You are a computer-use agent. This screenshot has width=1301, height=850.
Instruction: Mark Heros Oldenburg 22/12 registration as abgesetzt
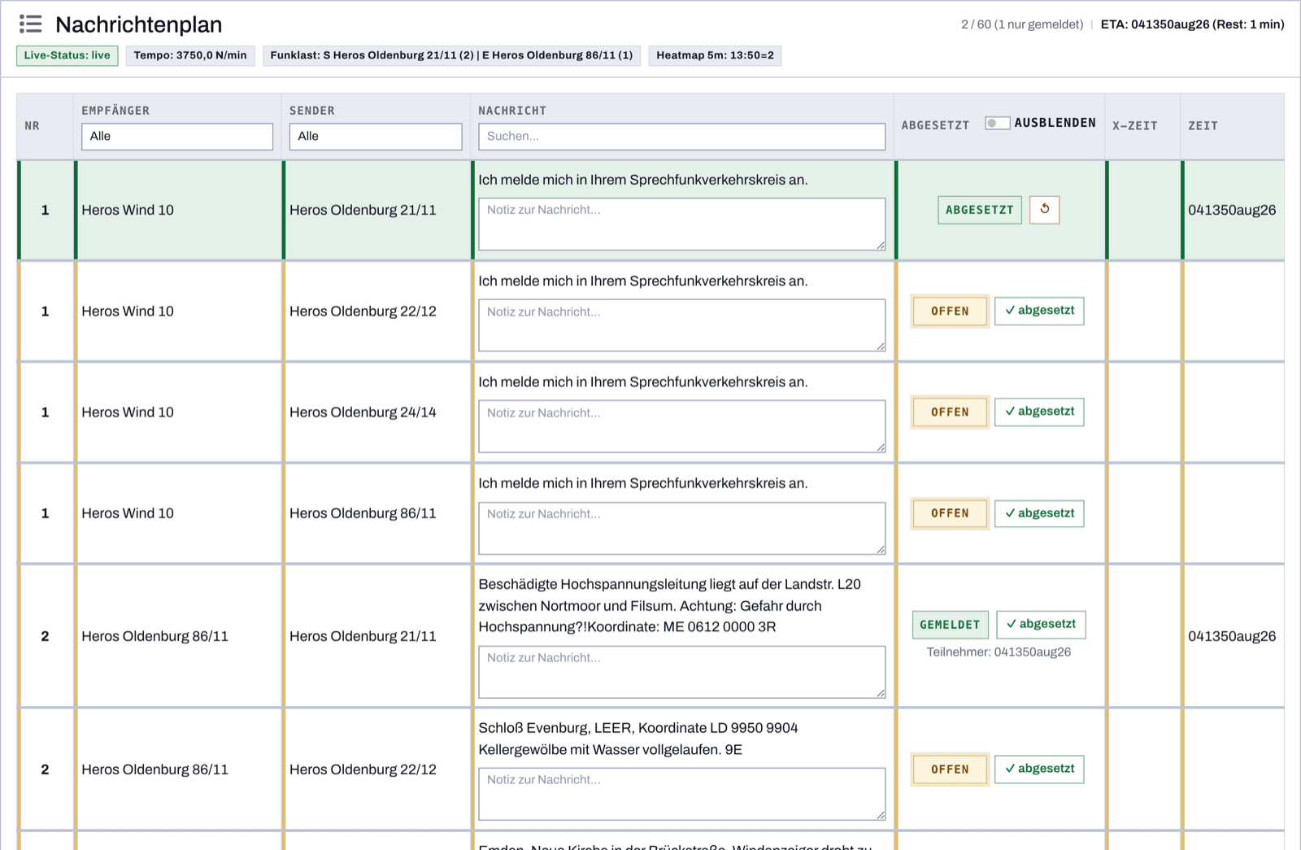(1039, 311)
